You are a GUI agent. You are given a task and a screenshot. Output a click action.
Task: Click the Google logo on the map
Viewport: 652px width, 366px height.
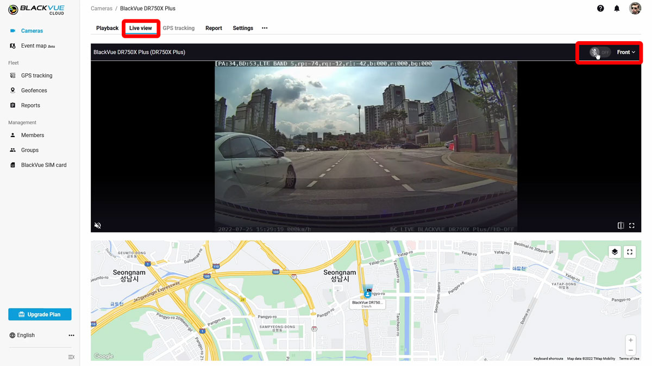[103, 356]
